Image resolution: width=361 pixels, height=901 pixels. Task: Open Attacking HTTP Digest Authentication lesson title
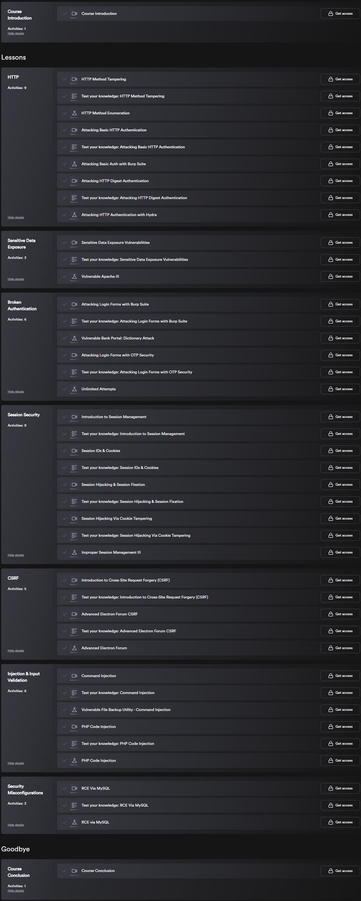[115, 181]
